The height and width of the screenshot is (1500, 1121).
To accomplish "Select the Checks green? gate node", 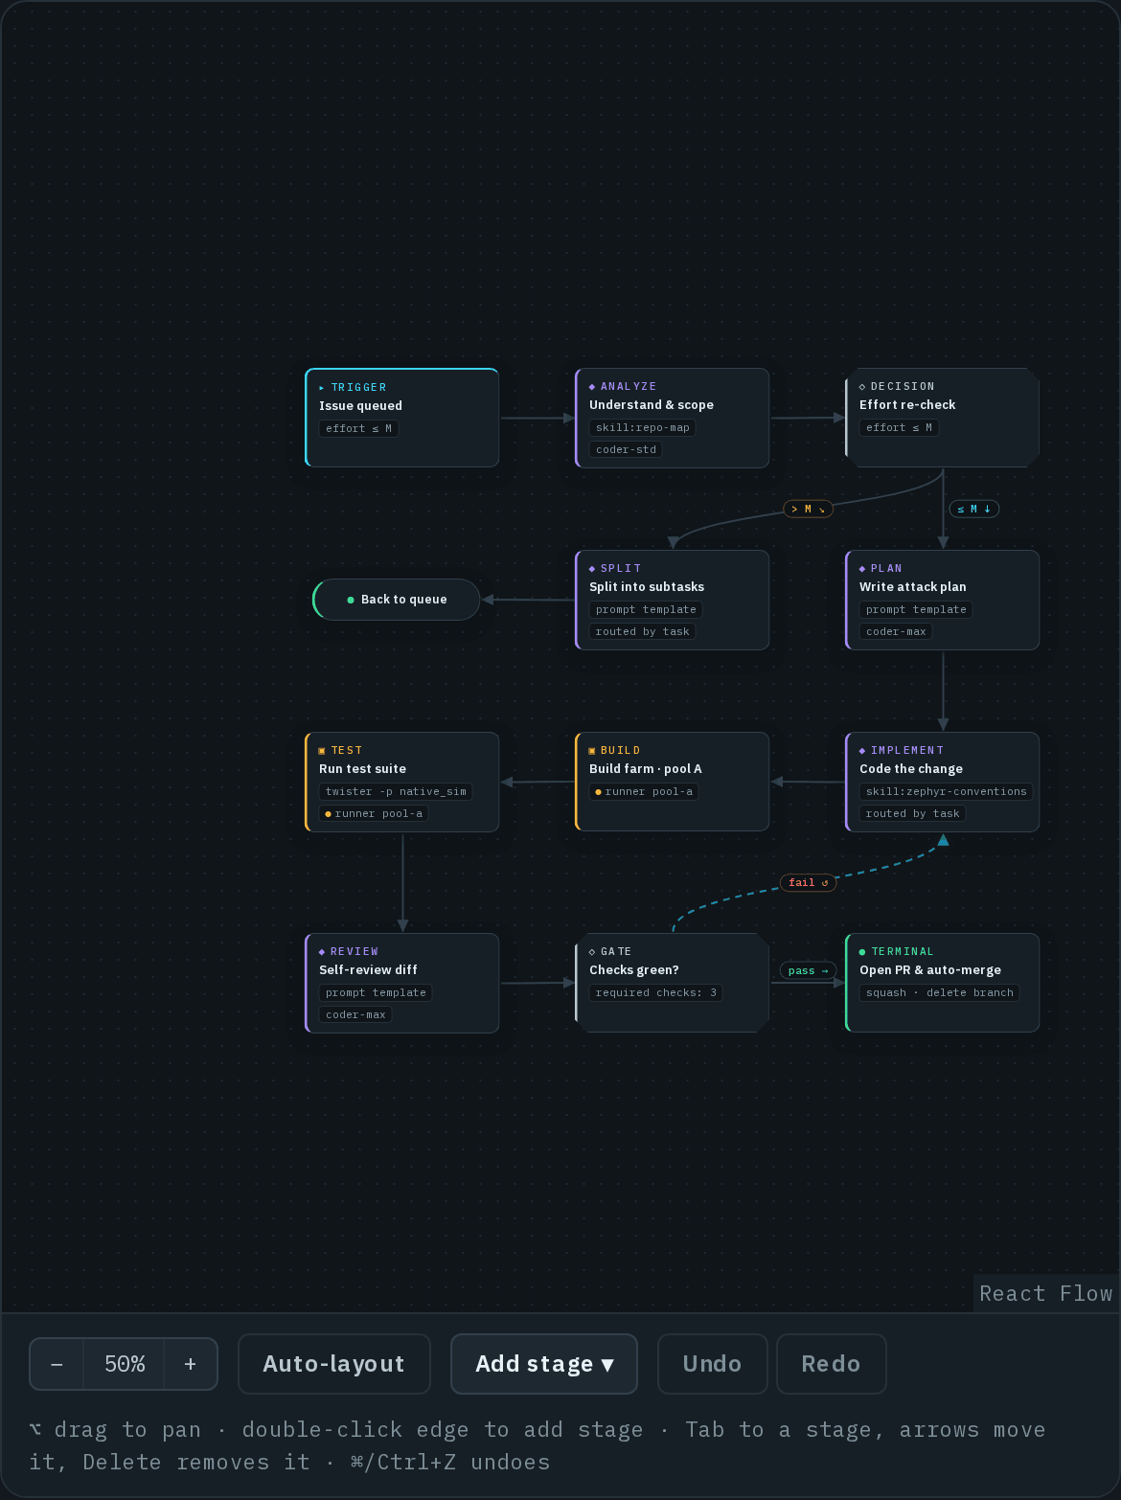I will click(x=673, y=983).
